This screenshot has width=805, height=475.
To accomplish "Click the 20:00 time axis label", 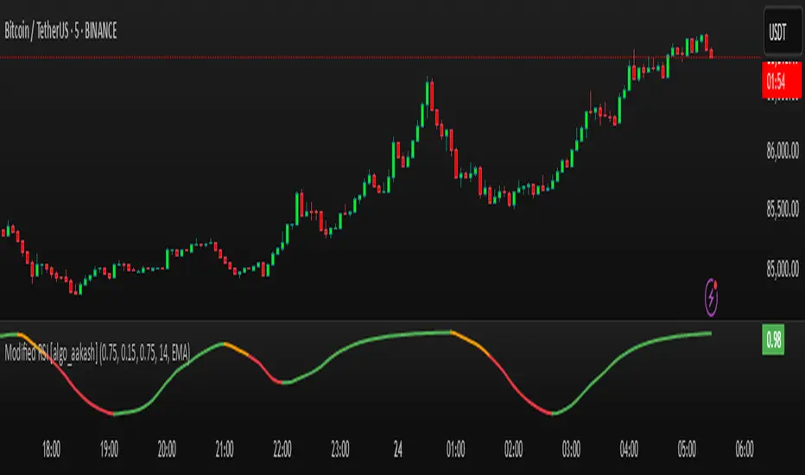I will [x=167, y=449].
